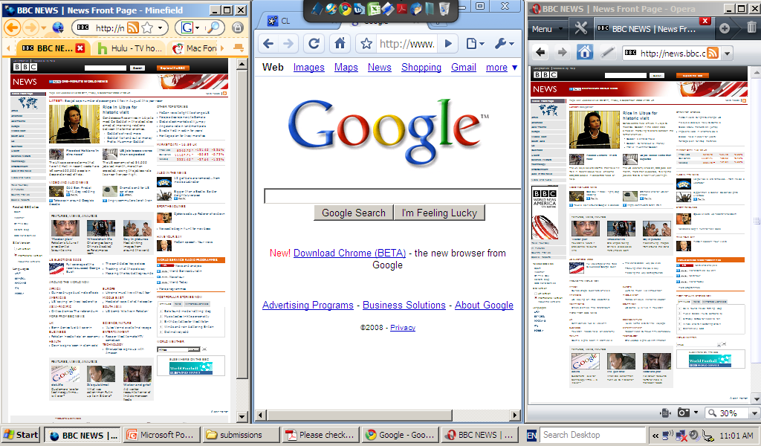This screenshot has width=761, height=446.
Task: Open the list-all-tabs dropdown in Minefield
Action: click(x=239, y=48)
